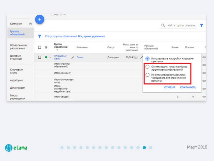Sort by Группа объявлений column header
Viewport: 214px width, 161px height.
coord(60,46)
